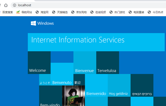Click the globe icon beside 天猫精选
The height and width of the screenshot is (106, 166).
(54, 12)
